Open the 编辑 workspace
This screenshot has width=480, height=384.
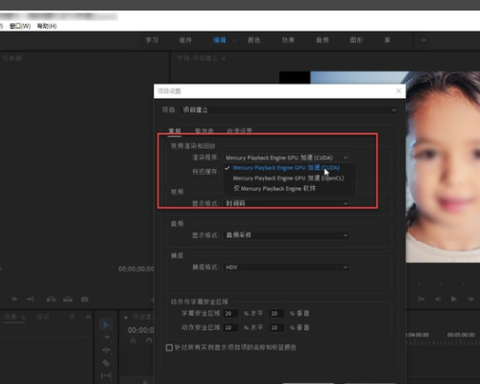pos(220,40)
